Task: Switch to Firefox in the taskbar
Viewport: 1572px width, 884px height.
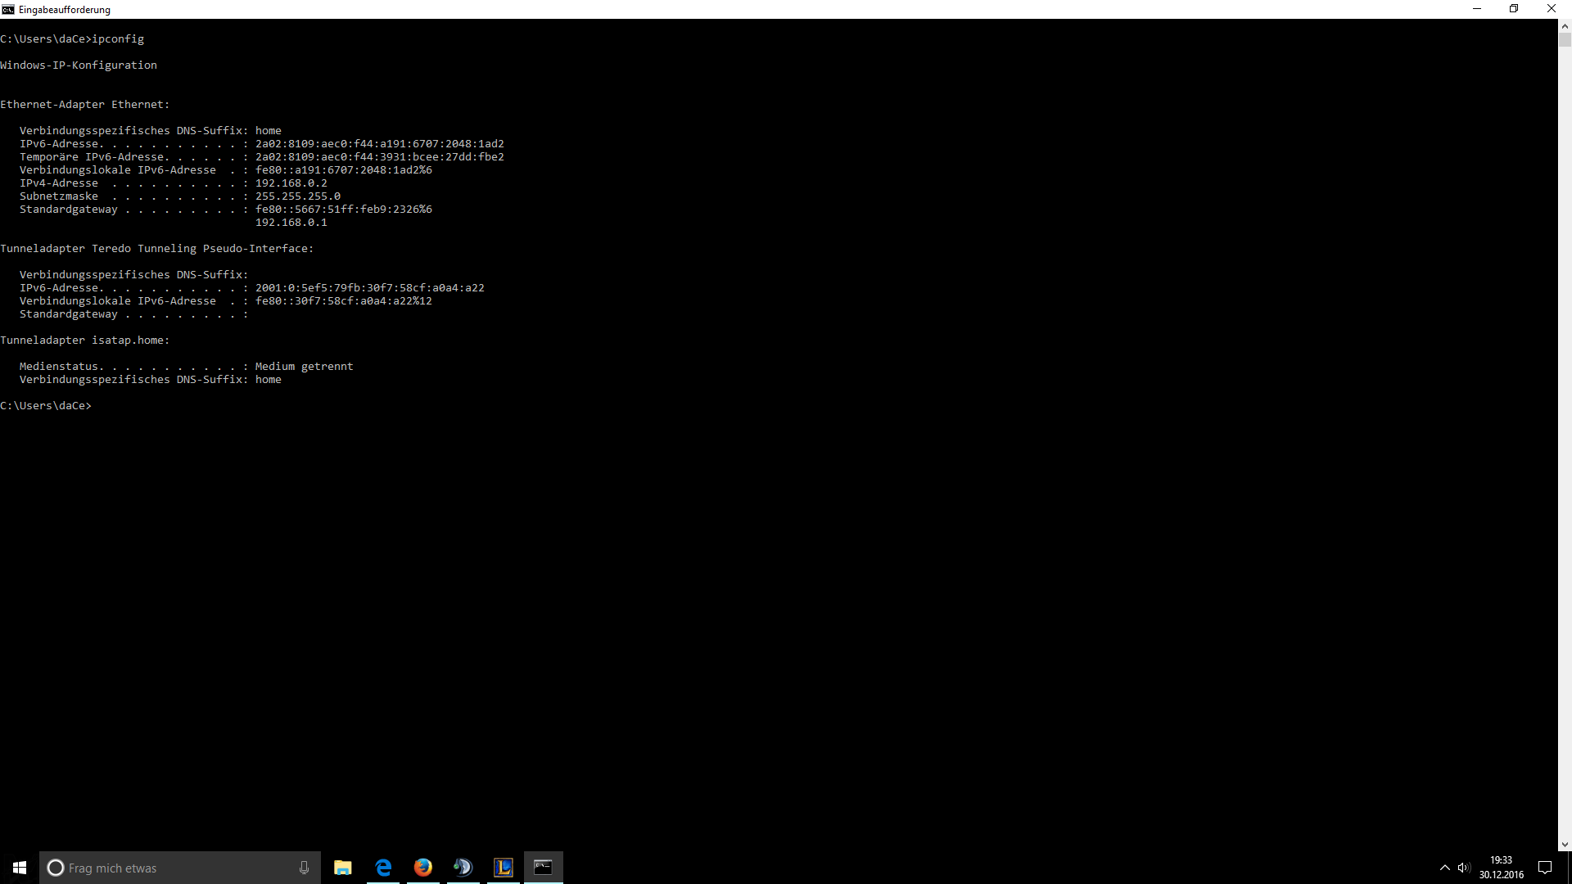Action: [x=422, y=868]
